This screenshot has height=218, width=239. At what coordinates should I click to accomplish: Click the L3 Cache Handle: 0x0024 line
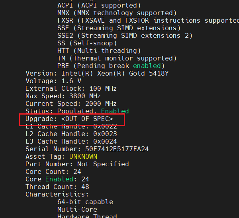pyautogui.click(x=71, y=142)
